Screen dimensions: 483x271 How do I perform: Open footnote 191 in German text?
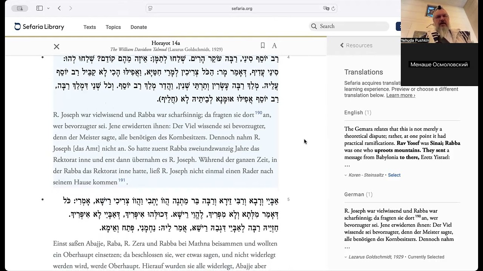[x=122, y=180]
